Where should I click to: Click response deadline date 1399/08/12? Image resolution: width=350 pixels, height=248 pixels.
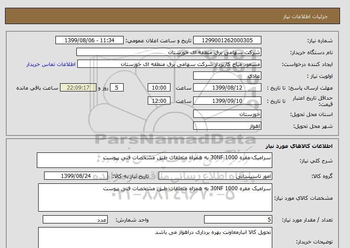tap(227, 88)
